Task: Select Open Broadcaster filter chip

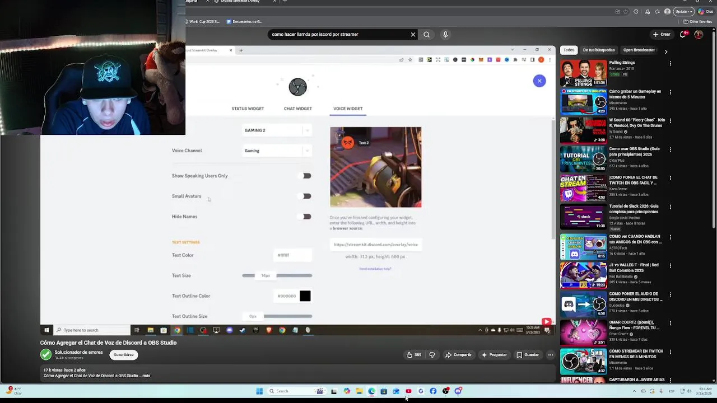Action: pyautogui.click(x=639, y=50)
